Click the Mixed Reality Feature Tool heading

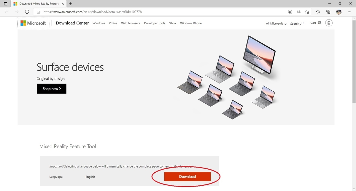68,147
